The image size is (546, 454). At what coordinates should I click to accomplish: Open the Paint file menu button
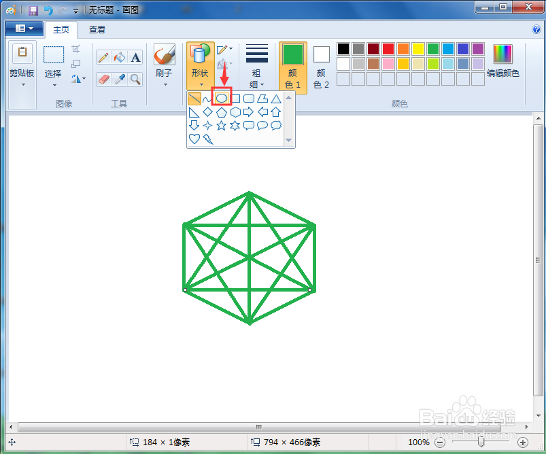click(24, 29)
